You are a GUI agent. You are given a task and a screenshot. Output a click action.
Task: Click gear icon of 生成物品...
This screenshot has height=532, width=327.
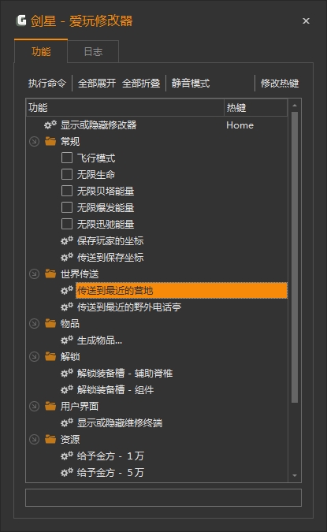coord(67,340)
